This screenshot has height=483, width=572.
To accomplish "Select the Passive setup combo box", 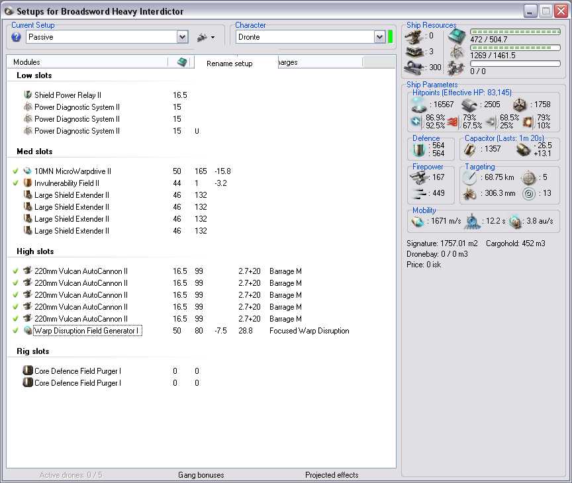I will click(x=107, y=37).
